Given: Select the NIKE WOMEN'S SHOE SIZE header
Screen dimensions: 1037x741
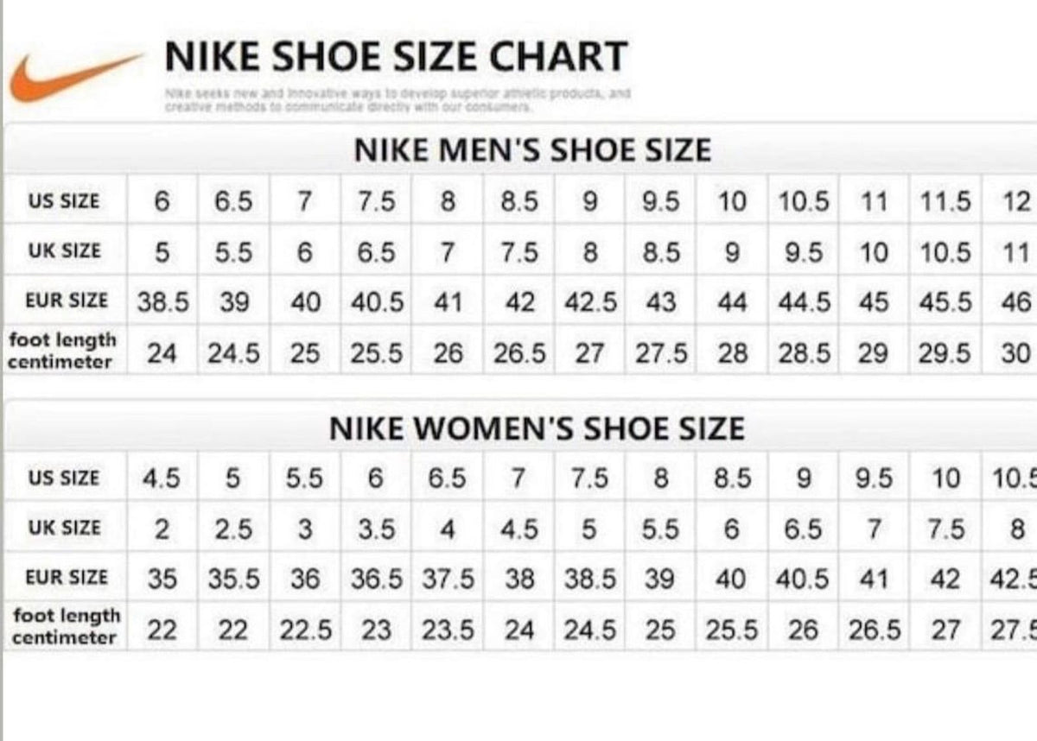Looking at the screenshot, I should click(537, 428).
